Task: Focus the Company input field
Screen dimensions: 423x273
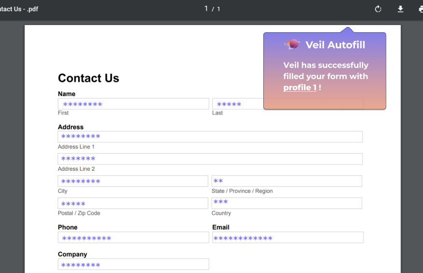Action: [x=133, y=264]
